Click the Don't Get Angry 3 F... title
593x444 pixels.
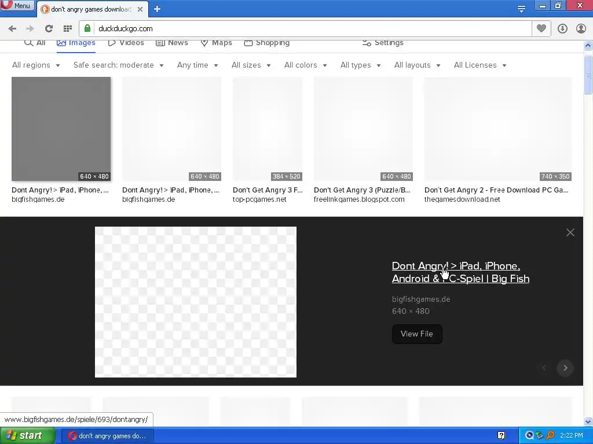(268, 190)
